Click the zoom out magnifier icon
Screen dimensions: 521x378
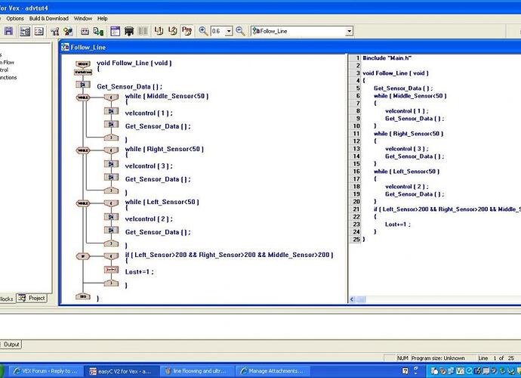pyautogui.click(x=240, y=31)
